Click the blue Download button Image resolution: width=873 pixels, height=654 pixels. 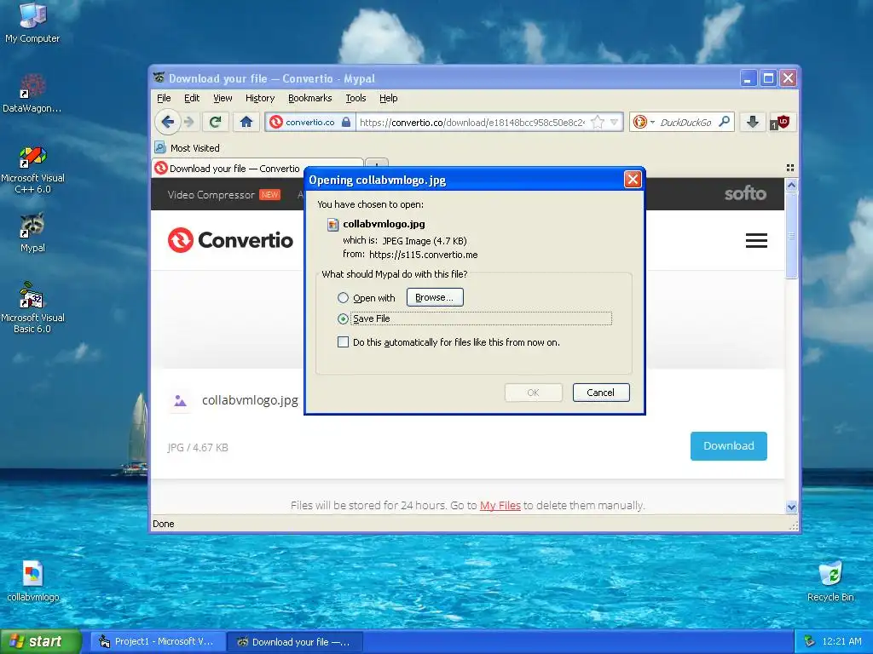pyautogui.click(x=728, y=446)
